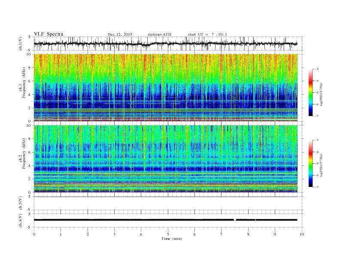Click the "8" tick label on the Time axis
The height and width of the screenshot is (263, 340).
click(248, 234)
